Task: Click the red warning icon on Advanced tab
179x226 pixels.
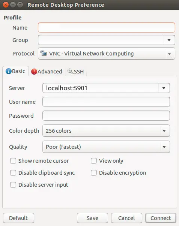Action: (x=34, y=72)
